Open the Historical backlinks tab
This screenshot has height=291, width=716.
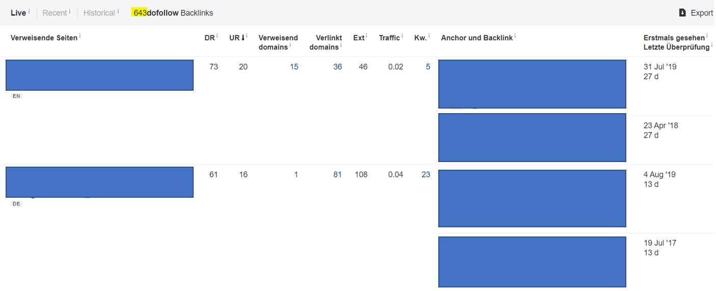(x=99, y=13)
